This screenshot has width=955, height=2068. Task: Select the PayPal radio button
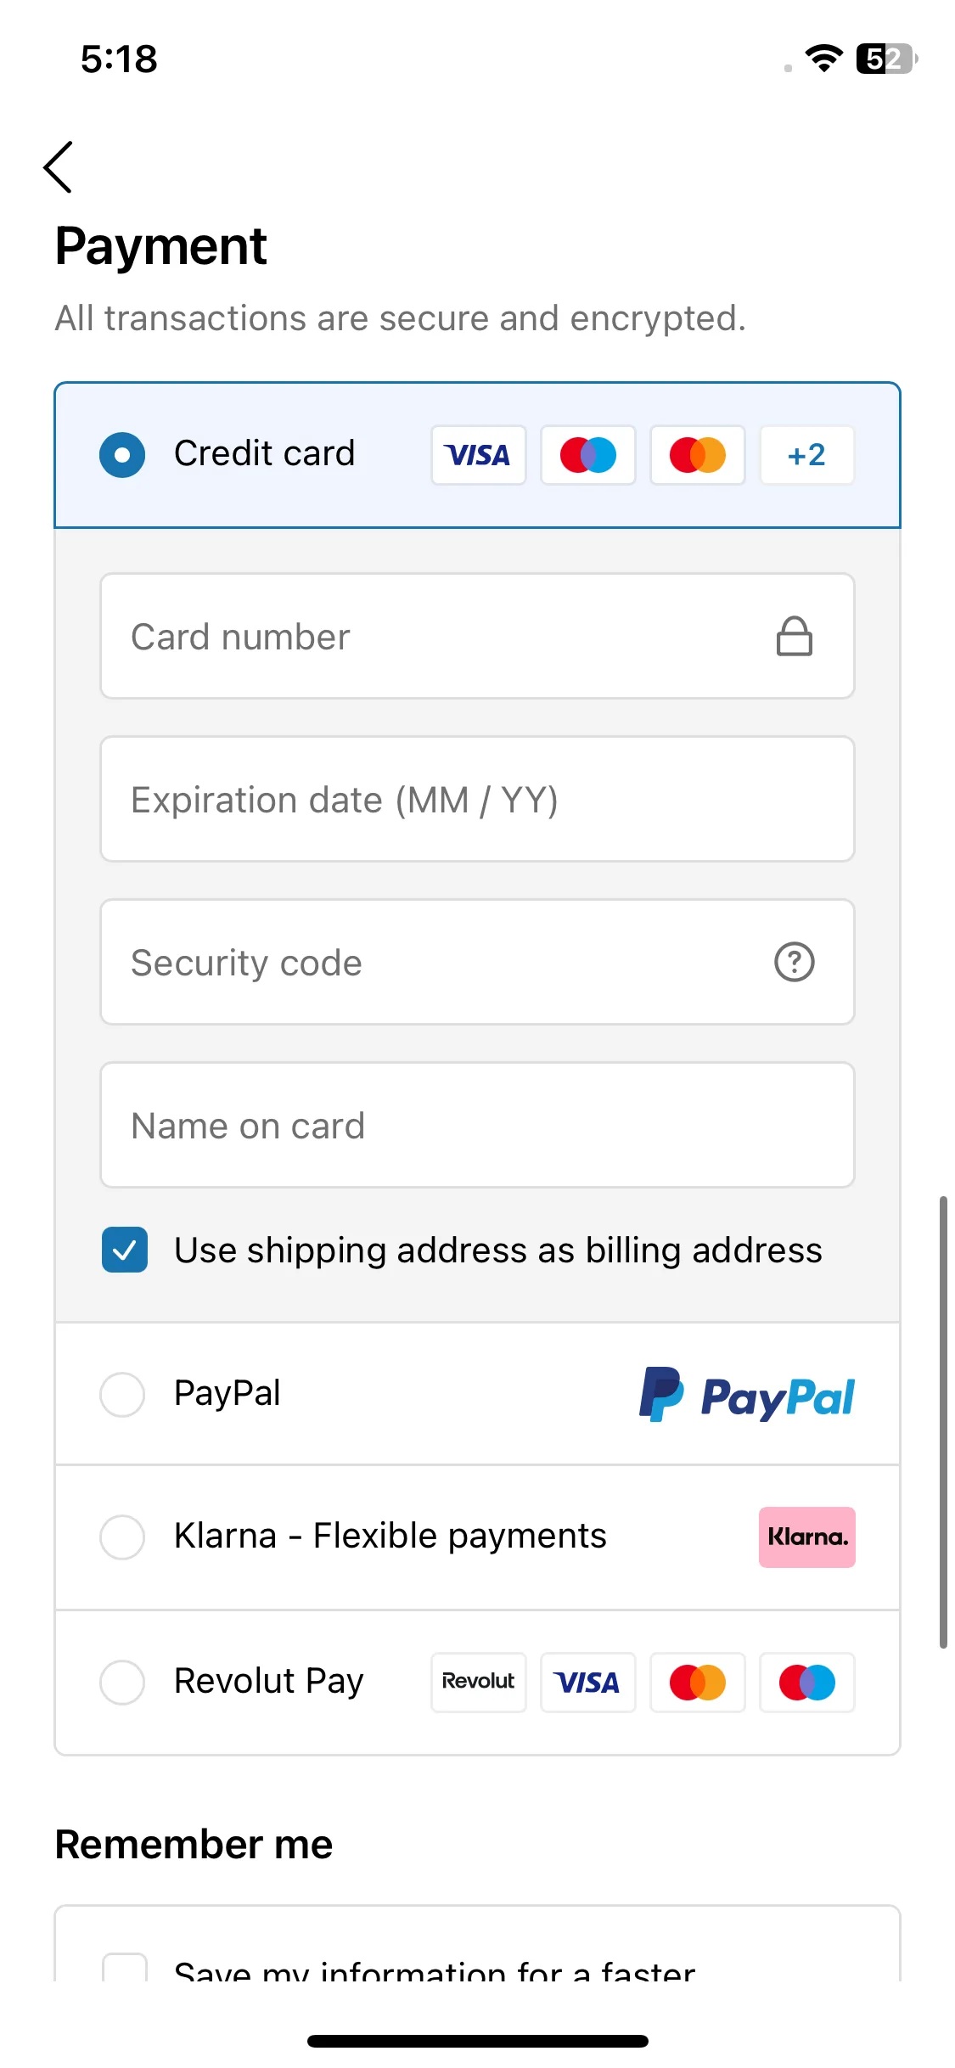[x=122, y=1394]
